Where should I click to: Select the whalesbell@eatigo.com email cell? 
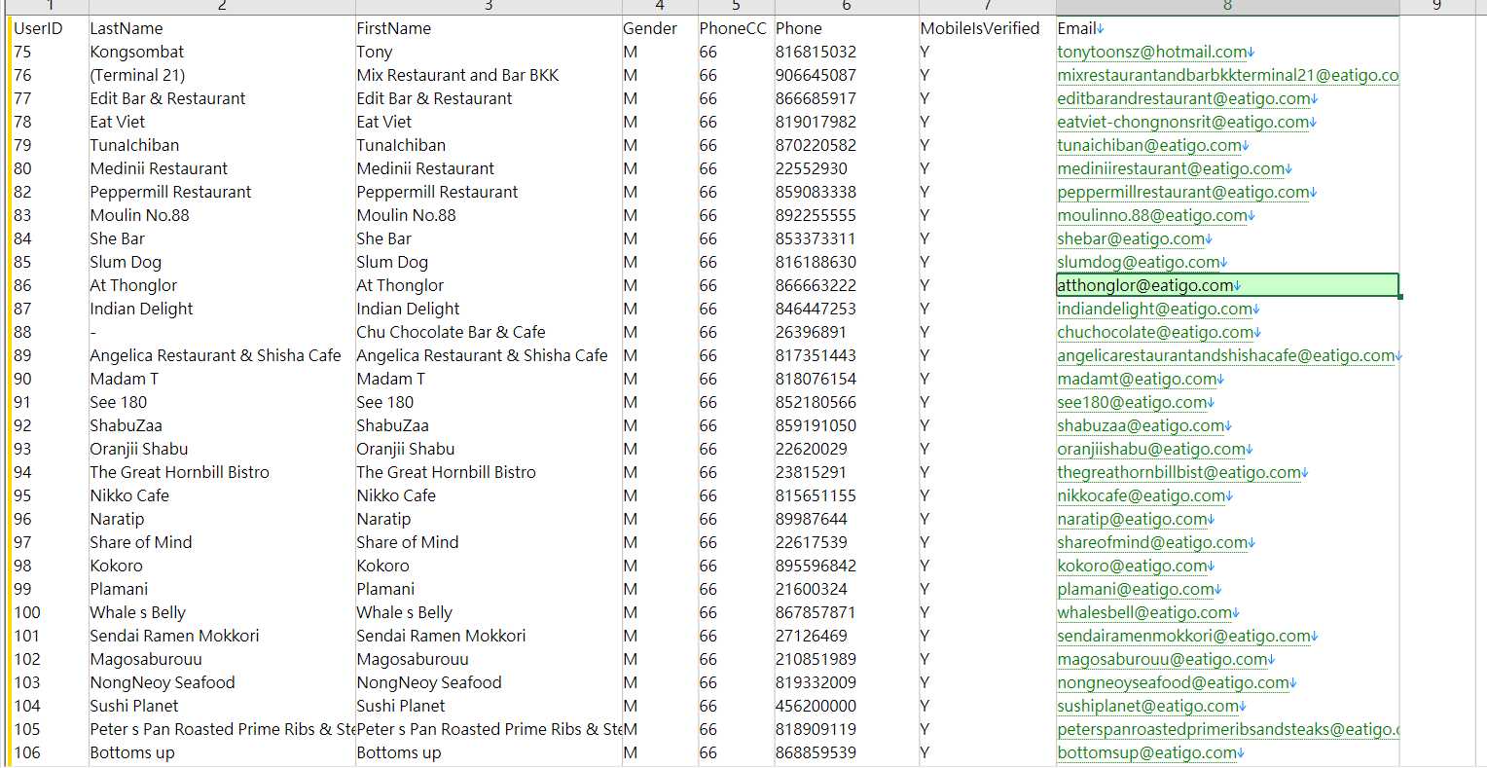tap(1227, 612)
